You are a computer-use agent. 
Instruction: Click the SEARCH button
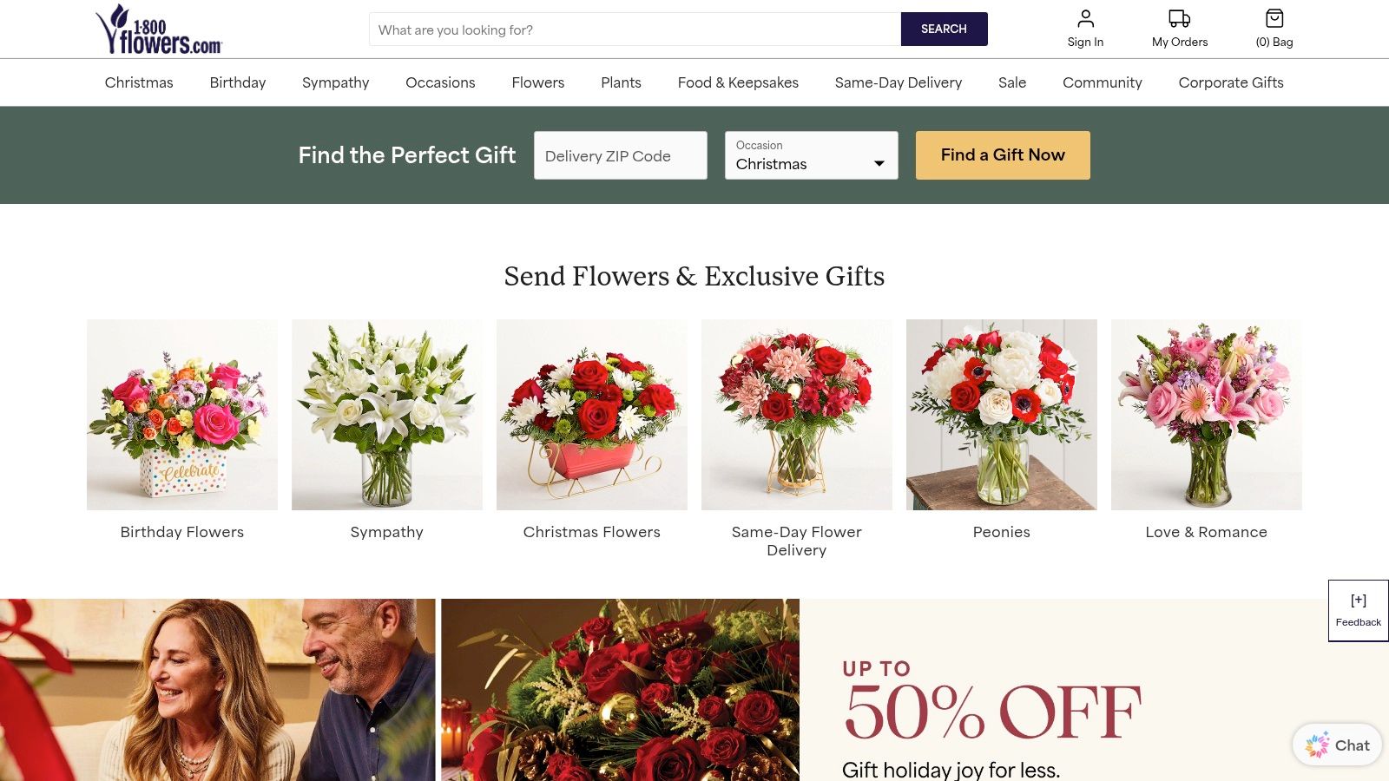(944, 30)
